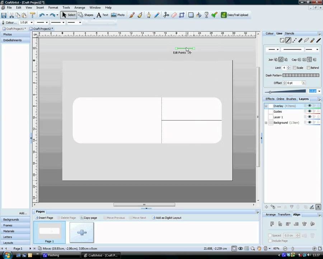The height and width of the screenshot is (259, 323).
Task: Toggle visibility of Guides layer
Action: coord(309,111)
